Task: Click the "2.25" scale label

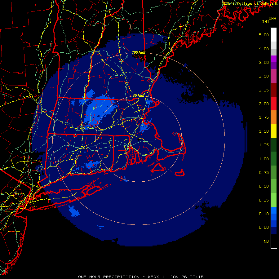Action: point(264,90)
